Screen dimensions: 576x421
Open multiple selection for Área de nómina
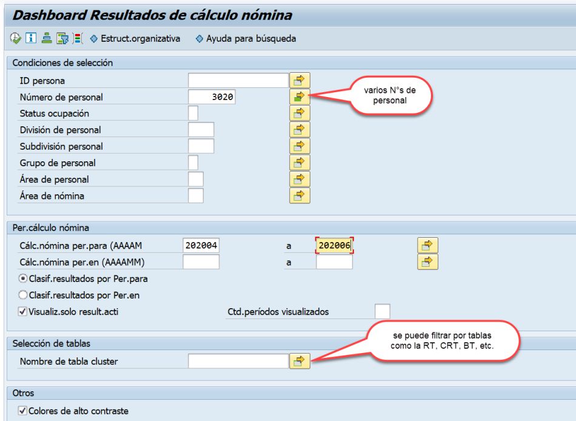[300, 195]
